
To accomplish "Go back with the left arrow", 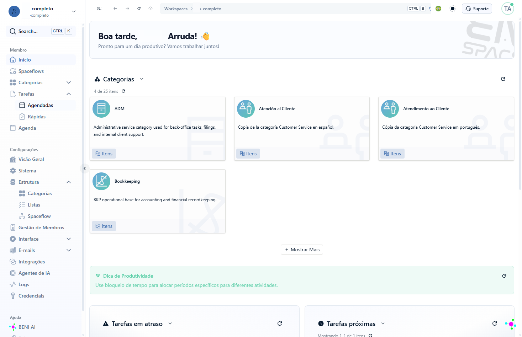I will (x=115, y=9).
